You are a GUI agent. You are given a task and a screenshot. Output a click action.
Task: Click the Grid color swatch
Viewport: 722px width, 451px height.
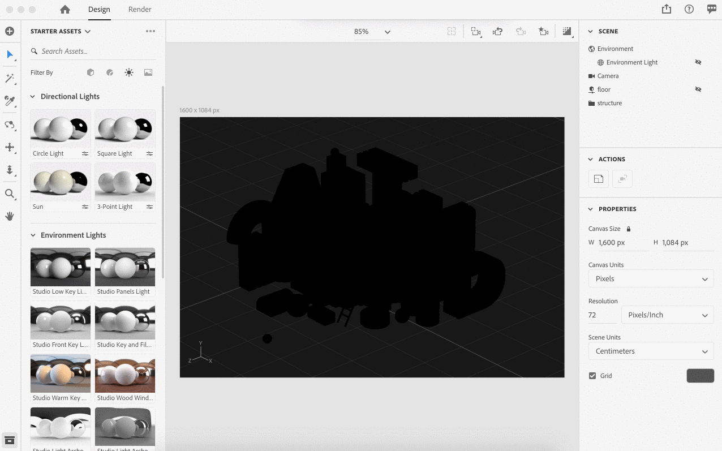pos(700,376)
